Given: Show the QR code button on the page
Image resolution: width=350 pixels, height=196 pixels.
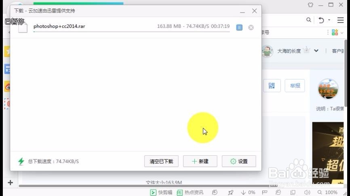Looking at the screenshot, I should (272, 85).
